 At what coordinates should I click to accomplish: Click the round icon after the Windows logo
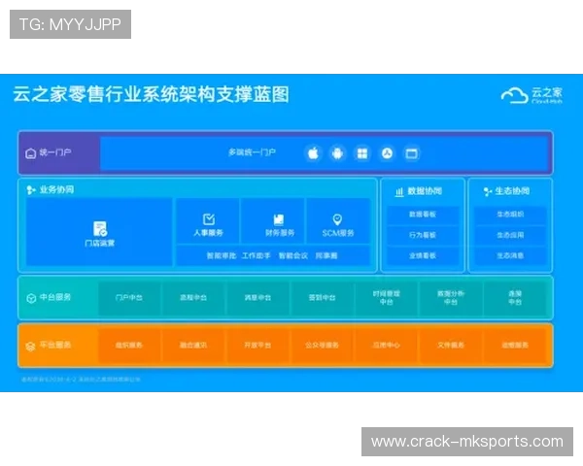387,153
